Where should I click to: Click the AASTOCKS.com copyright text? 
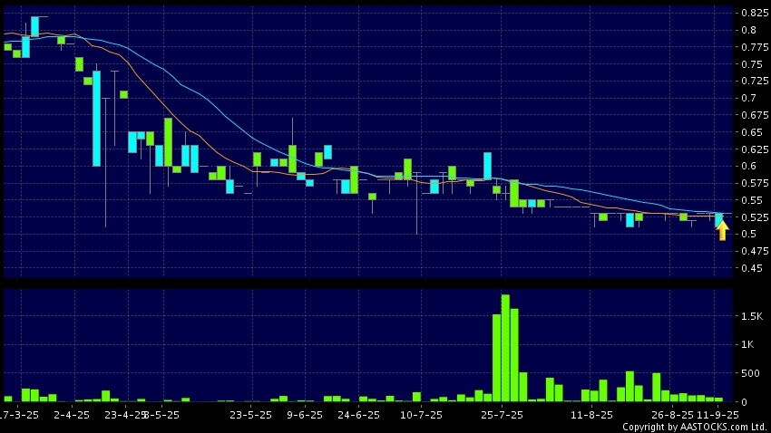click(695, 427)
